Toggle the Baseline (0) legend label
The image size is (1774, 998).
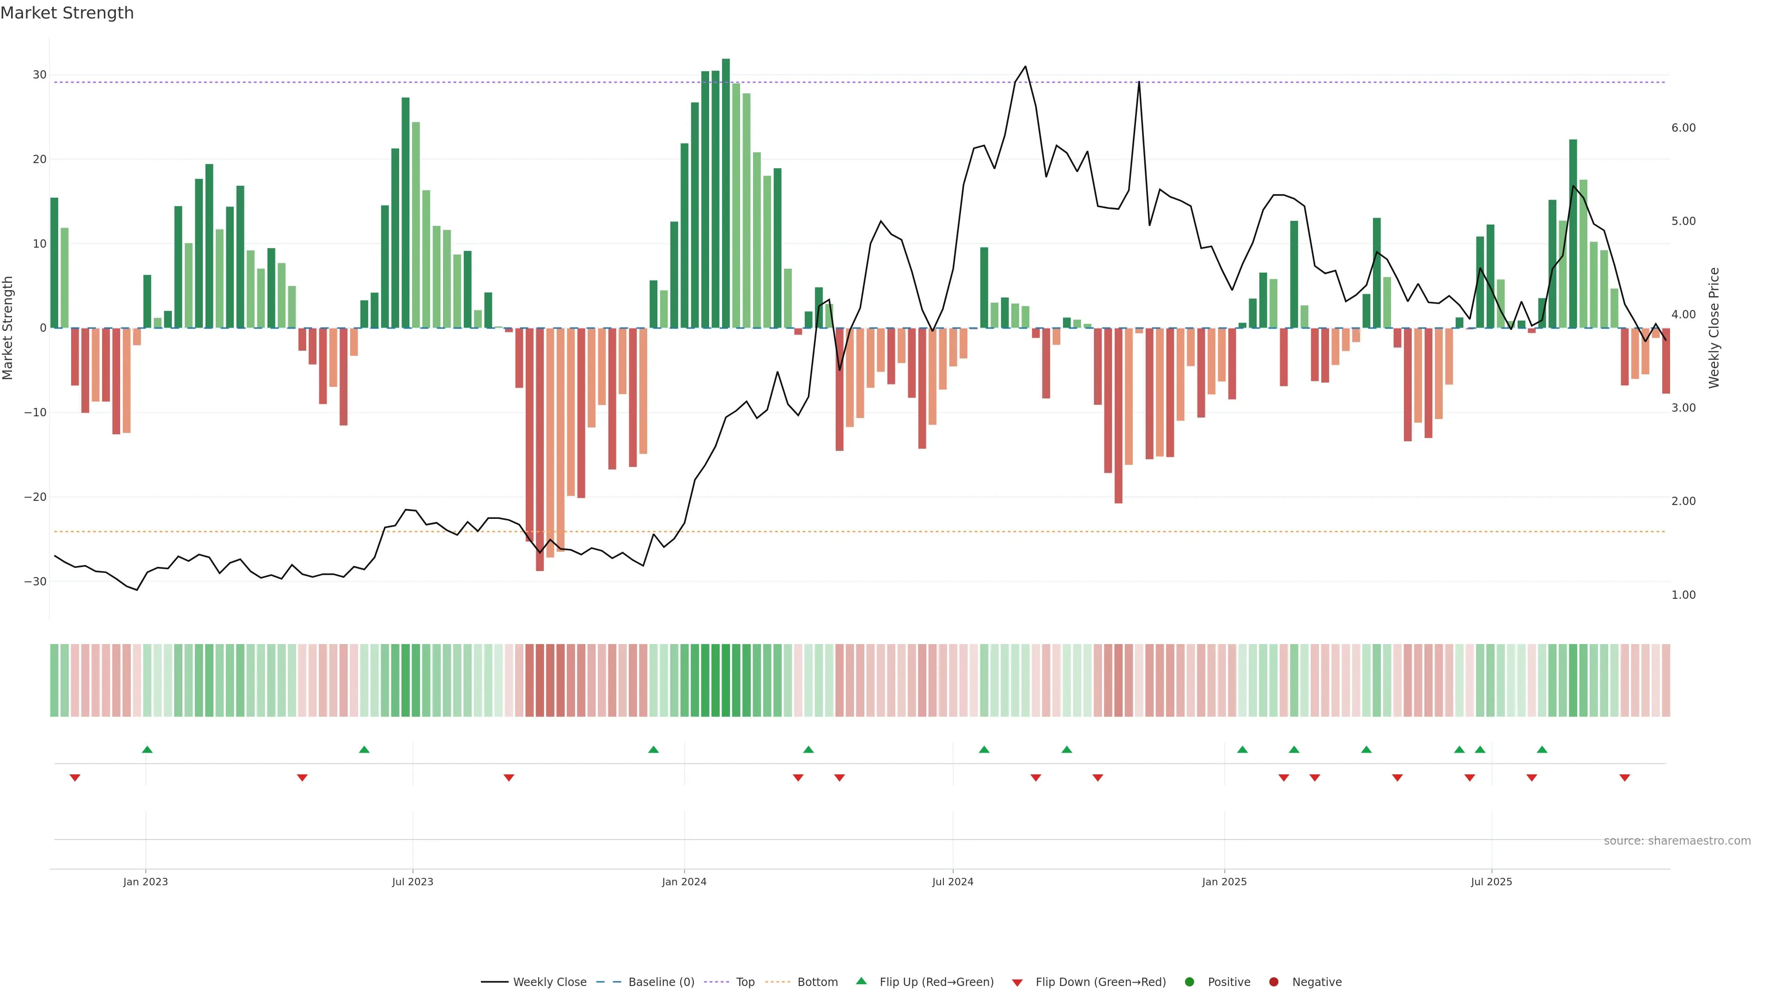point(661,982)
